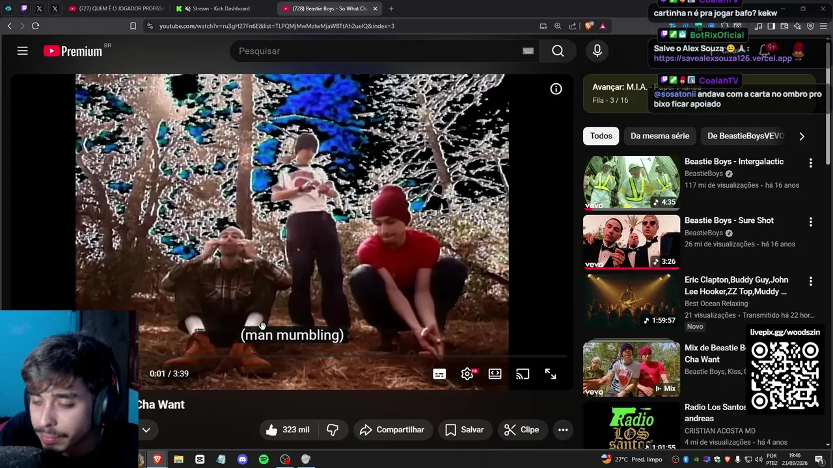Screen dimensions: 833x468
Task: Select Da mesma série chip
Action: coord(660,136)
